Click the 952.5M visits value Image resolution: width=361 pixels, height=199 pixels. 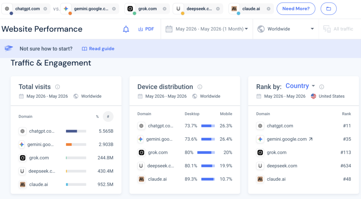(x=105, y=185)
